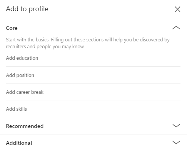Click the Additional section heading
The height and width of the screenshot is (149, 187).
click(19, 143)
